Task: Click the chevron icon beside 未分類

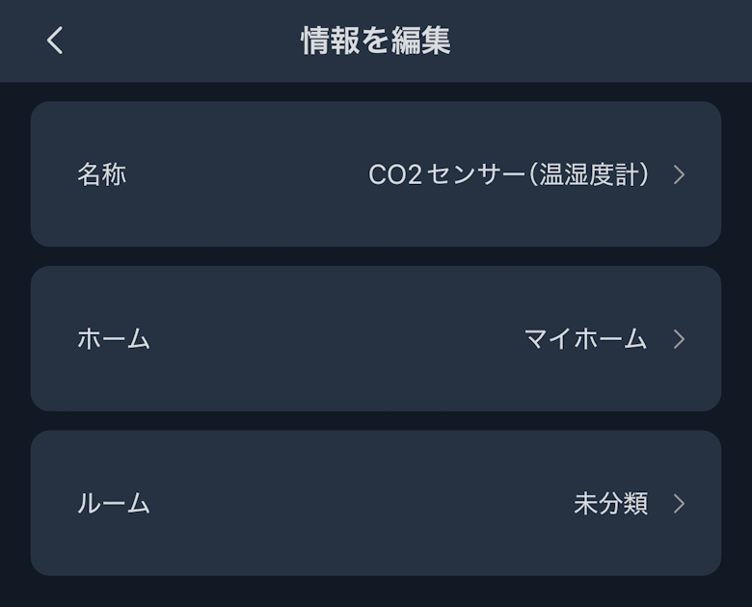Action: (679, 504)
